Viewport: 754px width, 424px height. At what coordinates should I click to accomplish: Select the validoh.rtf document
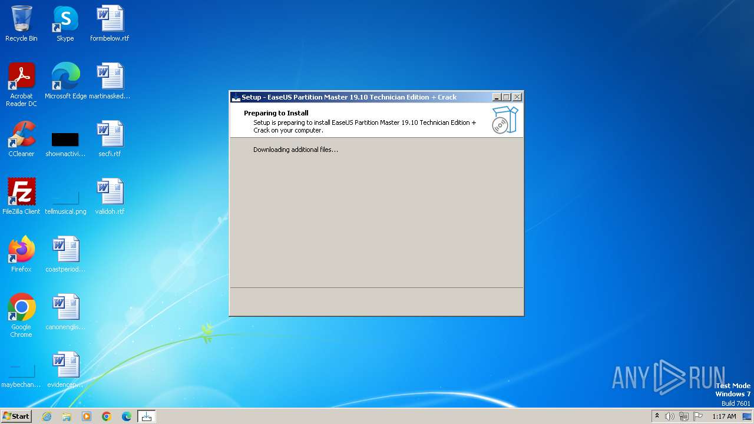(110, 196)
